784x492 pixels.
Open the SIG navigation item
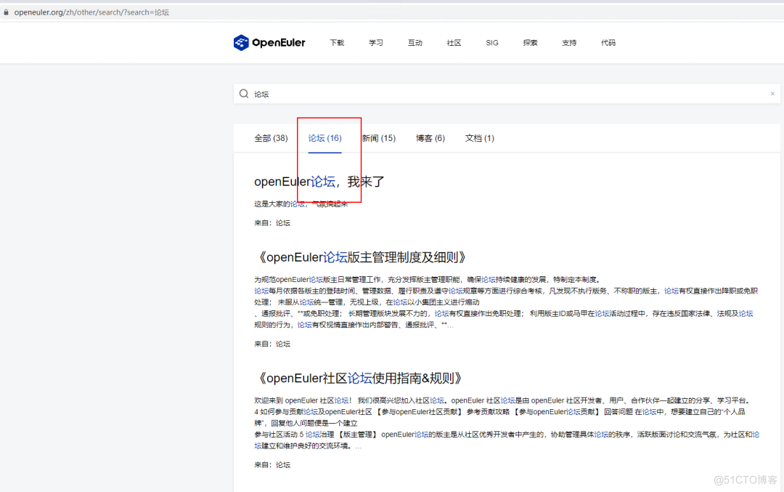492,43
